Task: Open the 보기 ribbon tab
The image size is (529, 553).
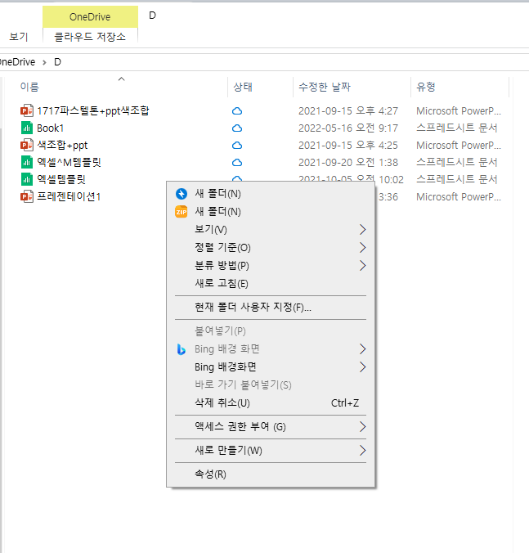Action: pos(19,36)
